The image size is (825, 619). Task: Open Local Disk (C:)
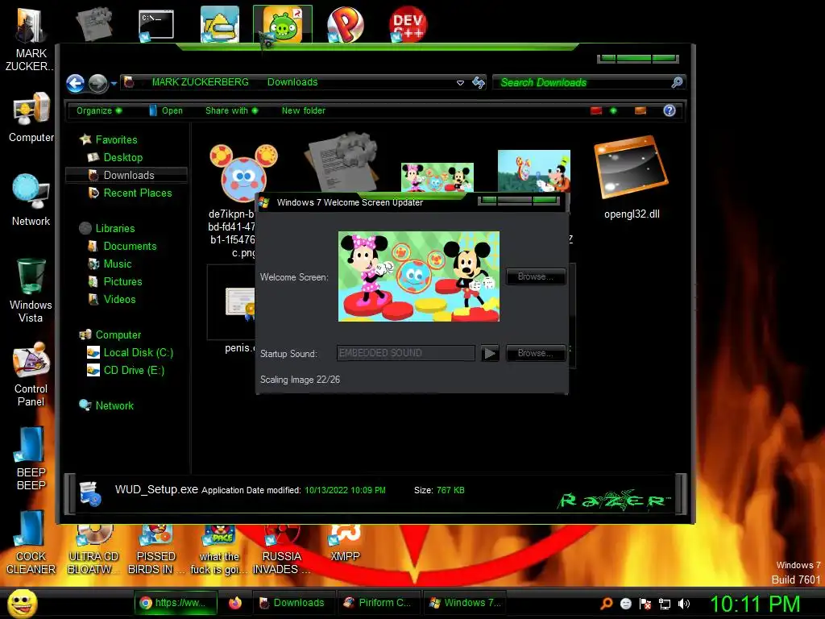pos(138,353)
